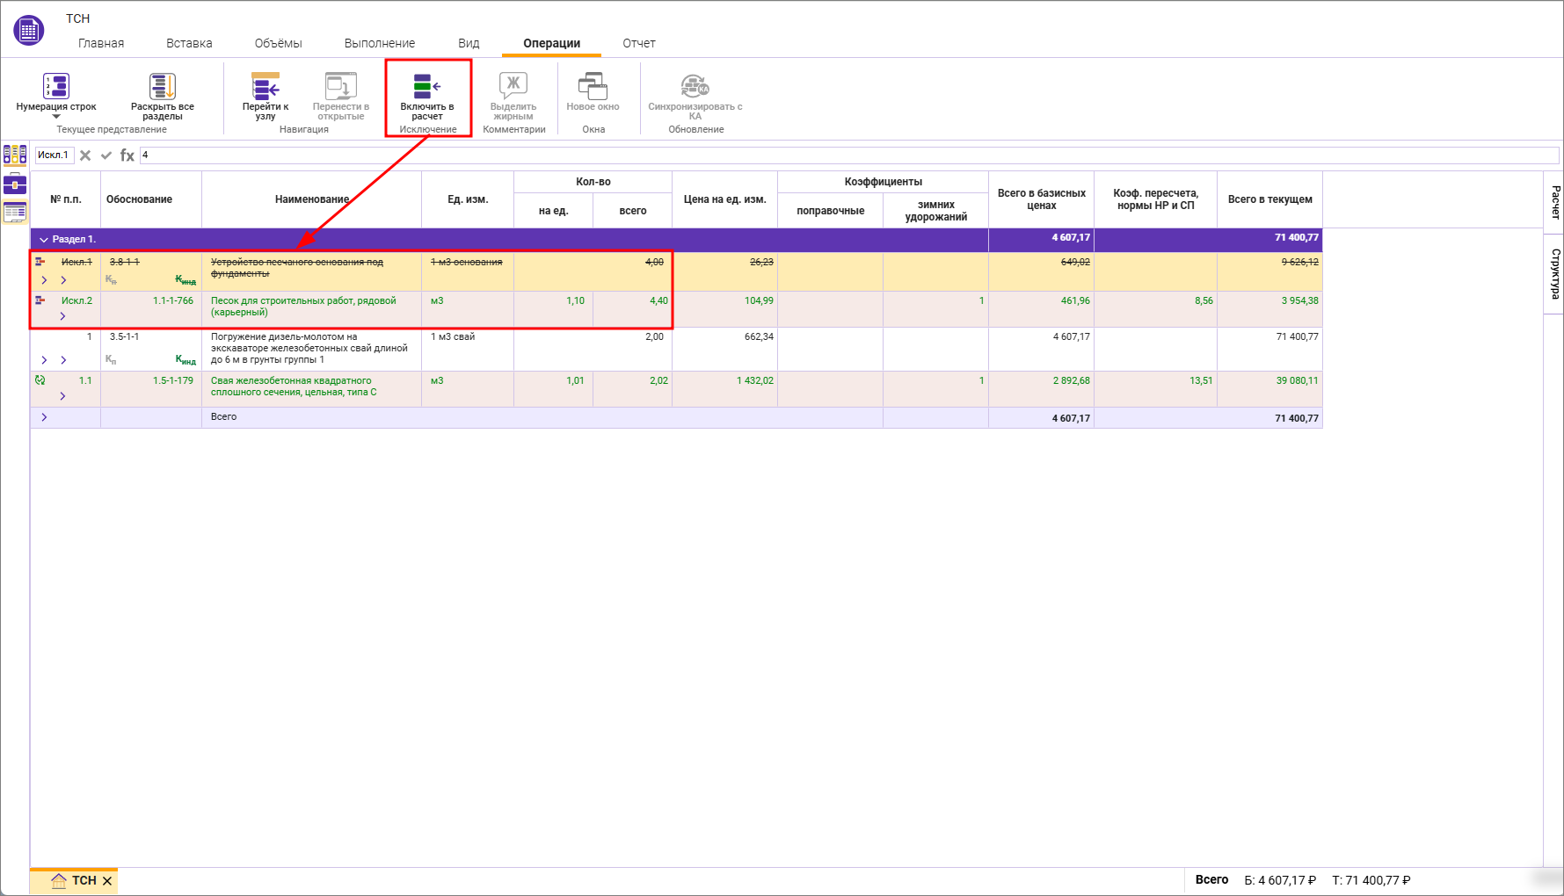Open the Расчет side panel tab
Image resolution: width=1564 pixels, height=896 pixels.
[1554, 202]
